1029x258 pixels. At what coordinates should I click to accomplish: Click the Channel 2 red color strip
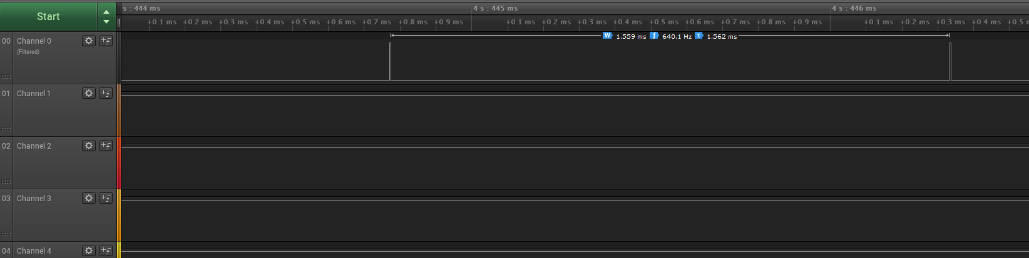coord(118,163)
